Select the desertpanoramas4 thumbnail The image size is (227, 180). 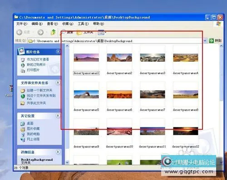186,58
